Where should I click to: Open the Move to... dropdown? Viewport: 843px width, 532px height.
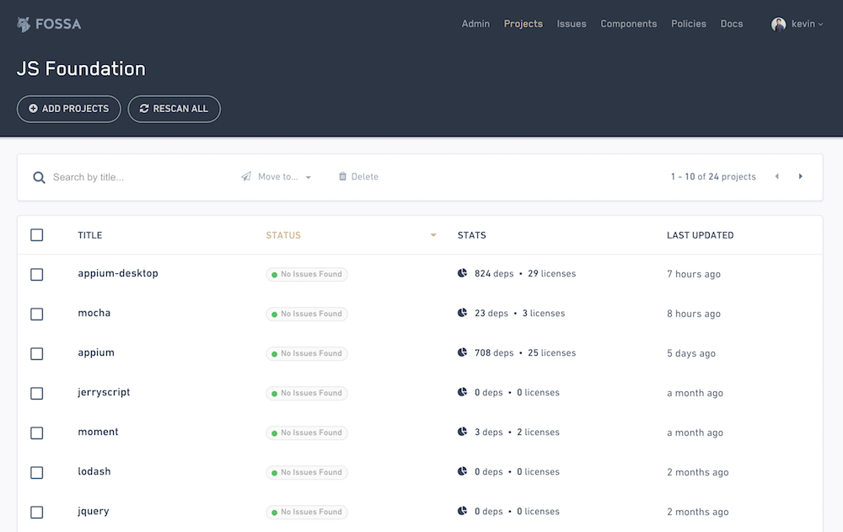pos(277,176)
